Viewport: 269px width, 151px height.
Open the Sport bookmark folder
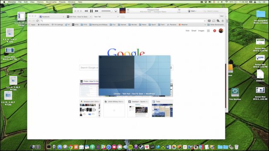point(152,25)
